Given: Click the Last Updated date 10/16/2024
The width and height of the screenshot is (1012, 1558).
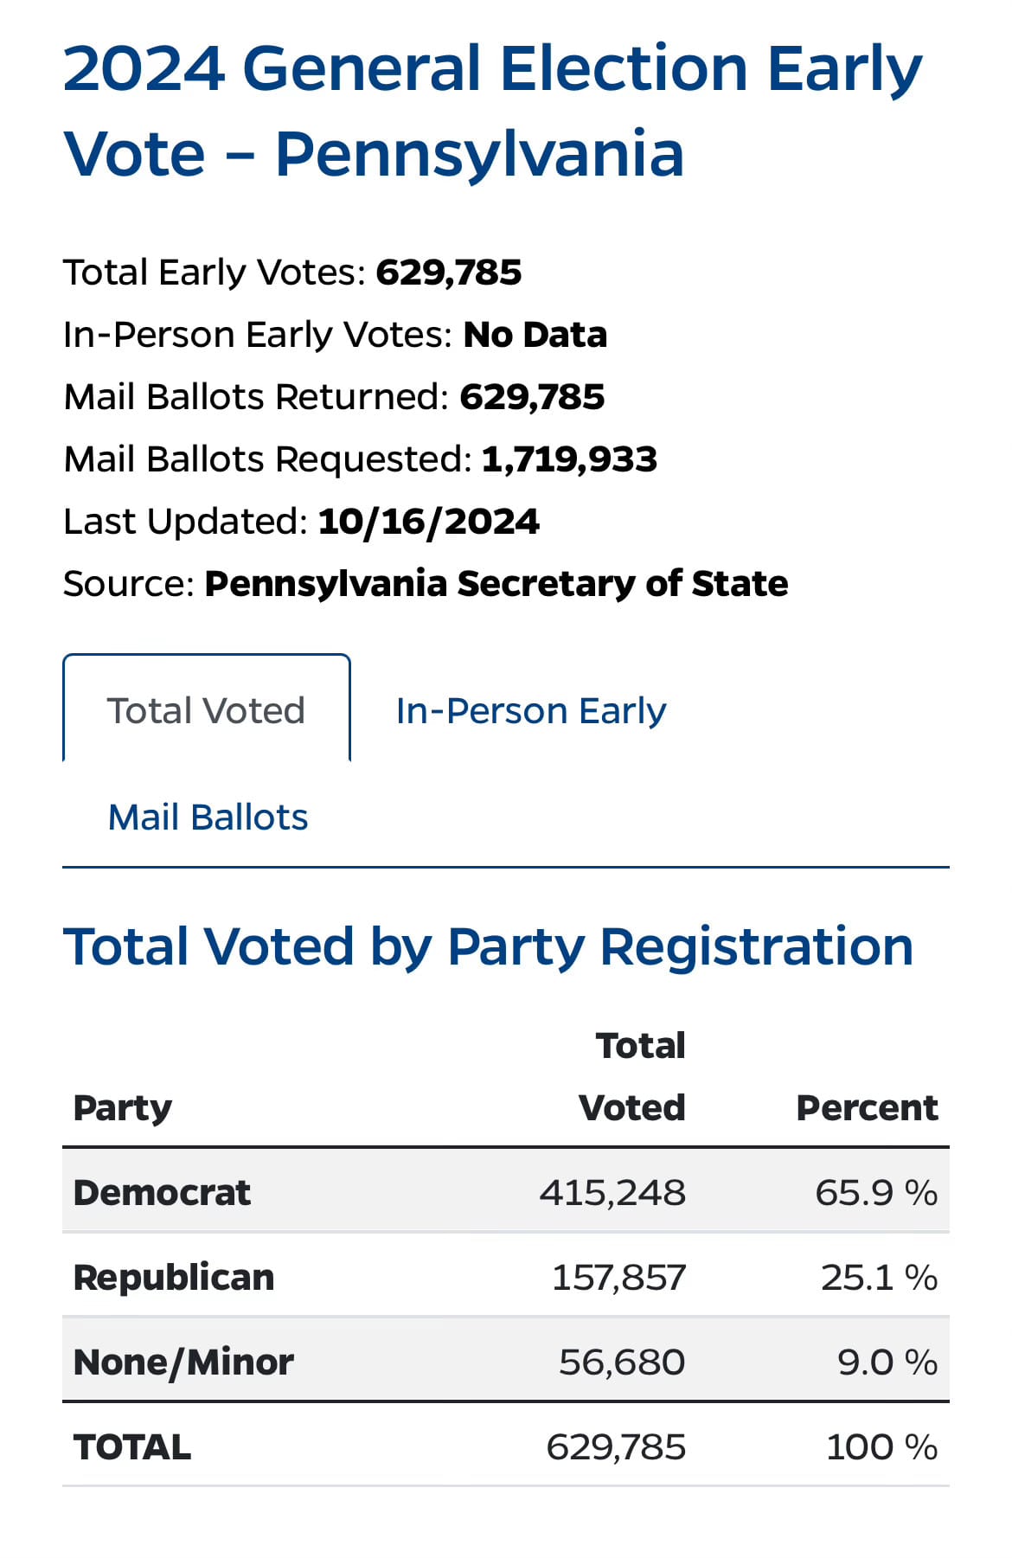Looking at the screenshot, I should [428, 521].
